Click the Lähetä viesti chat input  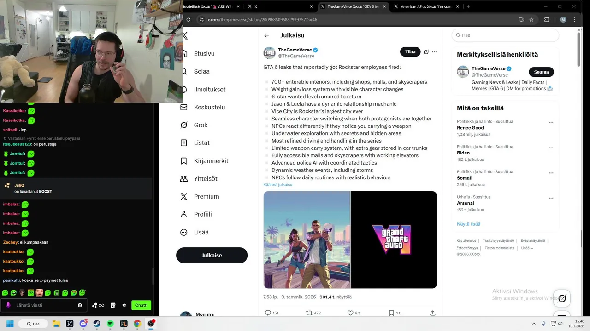44,305
